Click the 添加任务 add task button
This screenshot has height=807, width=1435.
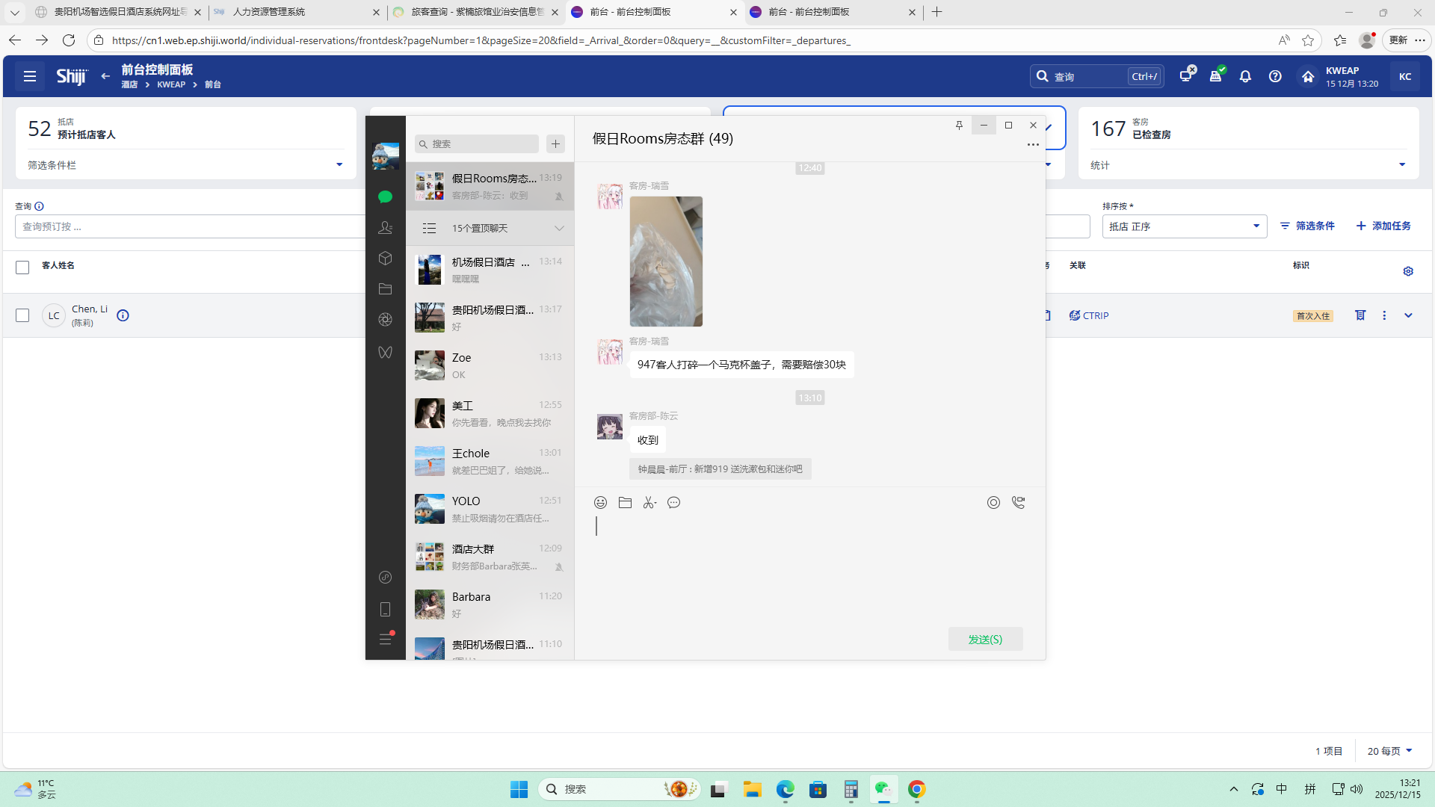1383,226
